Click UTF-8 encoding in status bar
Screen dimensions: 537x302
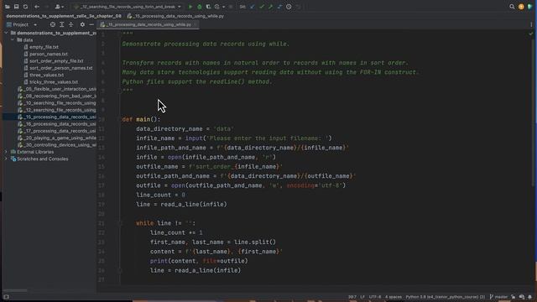point(375,297)
